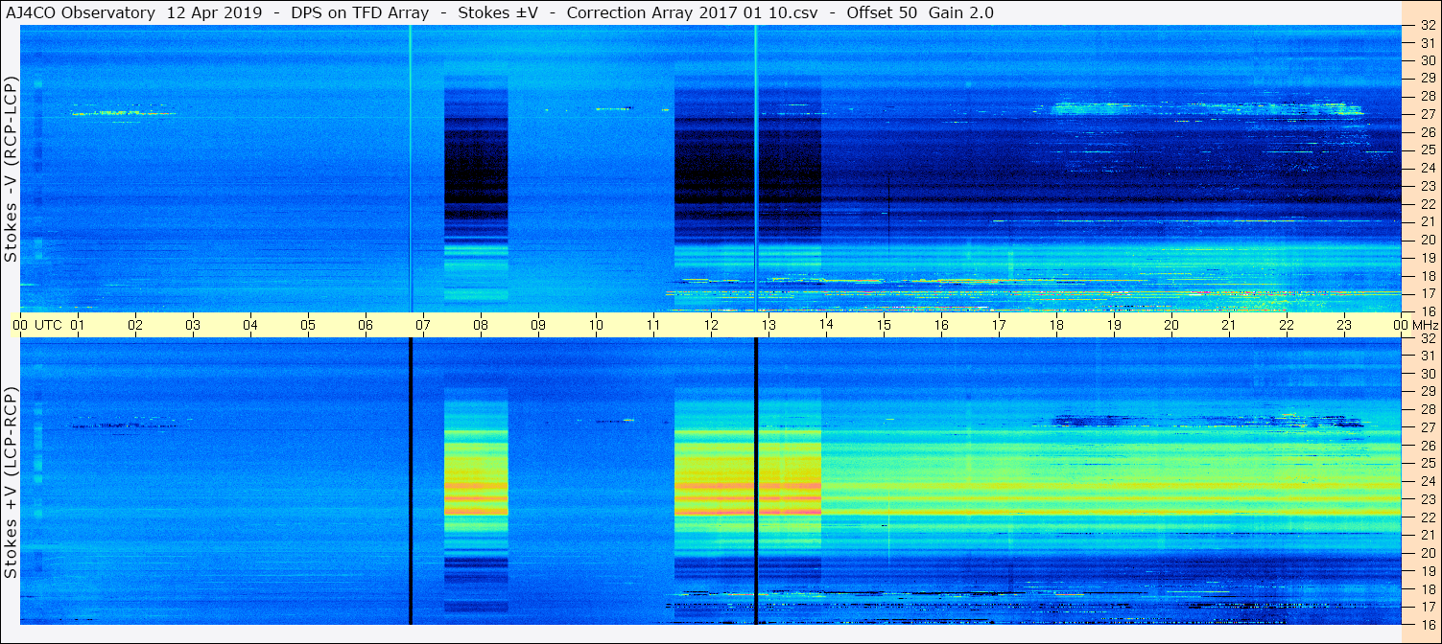
Task: Click the 32 MHz label in upper frequency scale
Action: click(x=1427, y=25)
